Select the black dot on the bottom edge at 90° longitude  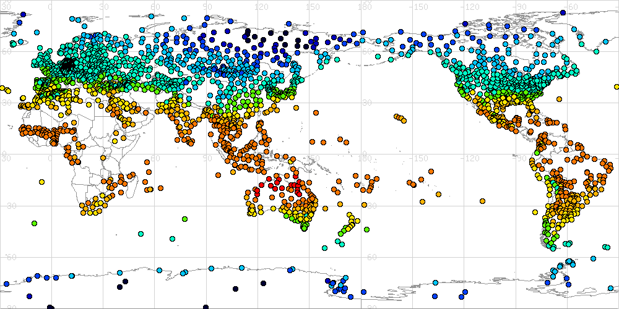click(x=206, y=306)
